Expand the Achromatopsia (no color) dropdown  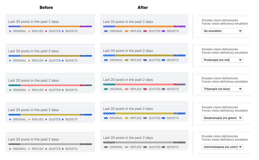[222, 147]
